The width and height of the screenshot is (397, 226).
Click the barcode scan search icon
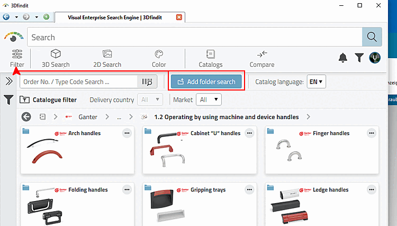[147, 82]
